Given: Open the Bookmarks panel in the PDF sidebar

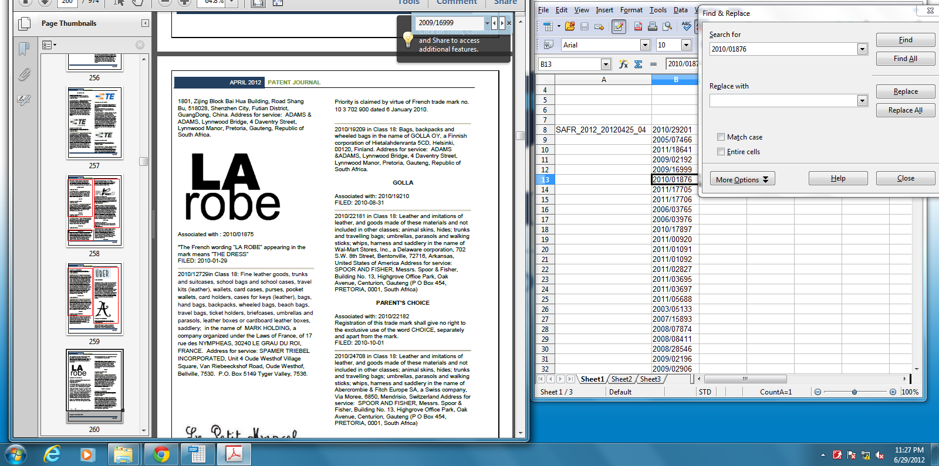Looking at the screenshot, I should [24, 49].
